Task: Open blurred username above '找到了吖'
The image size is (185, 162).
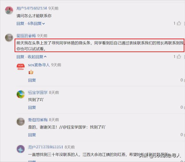Action: pyautogui.click(x=38, y=93)
